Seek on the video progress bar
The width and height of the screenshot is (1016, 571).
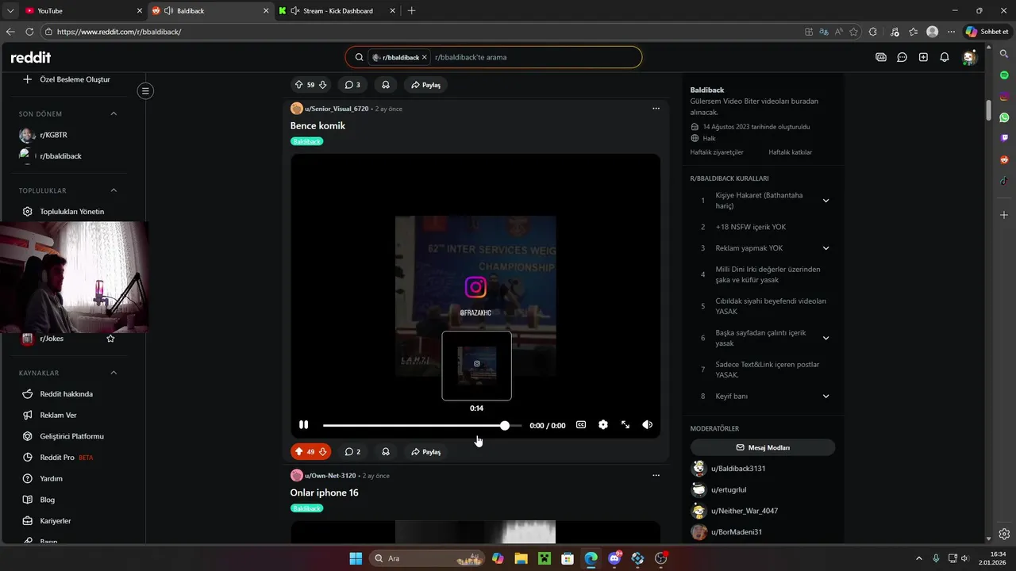point(421,426)
